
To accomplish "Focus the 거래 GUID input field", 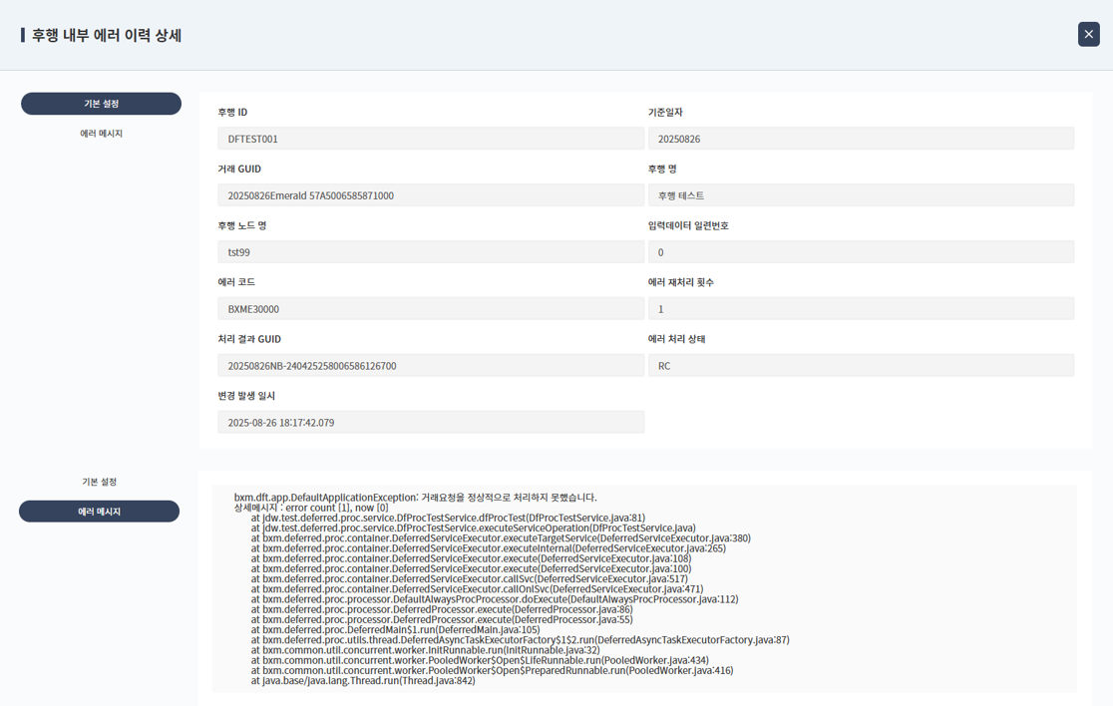I will coord(430,195).
